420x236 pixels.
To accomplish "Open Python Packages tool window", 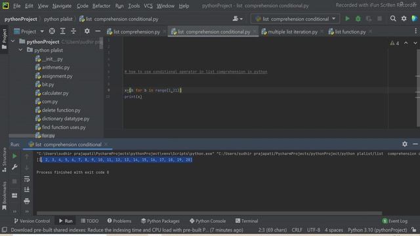I will (160, 221).
